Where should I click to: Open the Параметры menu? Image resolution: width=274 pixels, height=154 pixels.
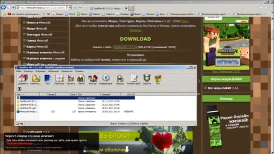pos(67,71)
